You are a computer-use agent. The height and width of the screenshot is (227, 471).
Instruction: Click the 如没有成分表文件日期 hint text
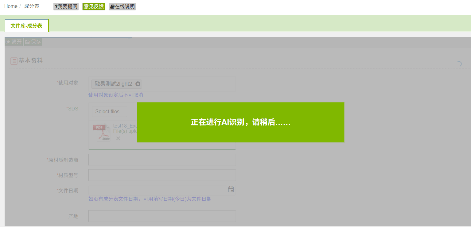[150, 199]
